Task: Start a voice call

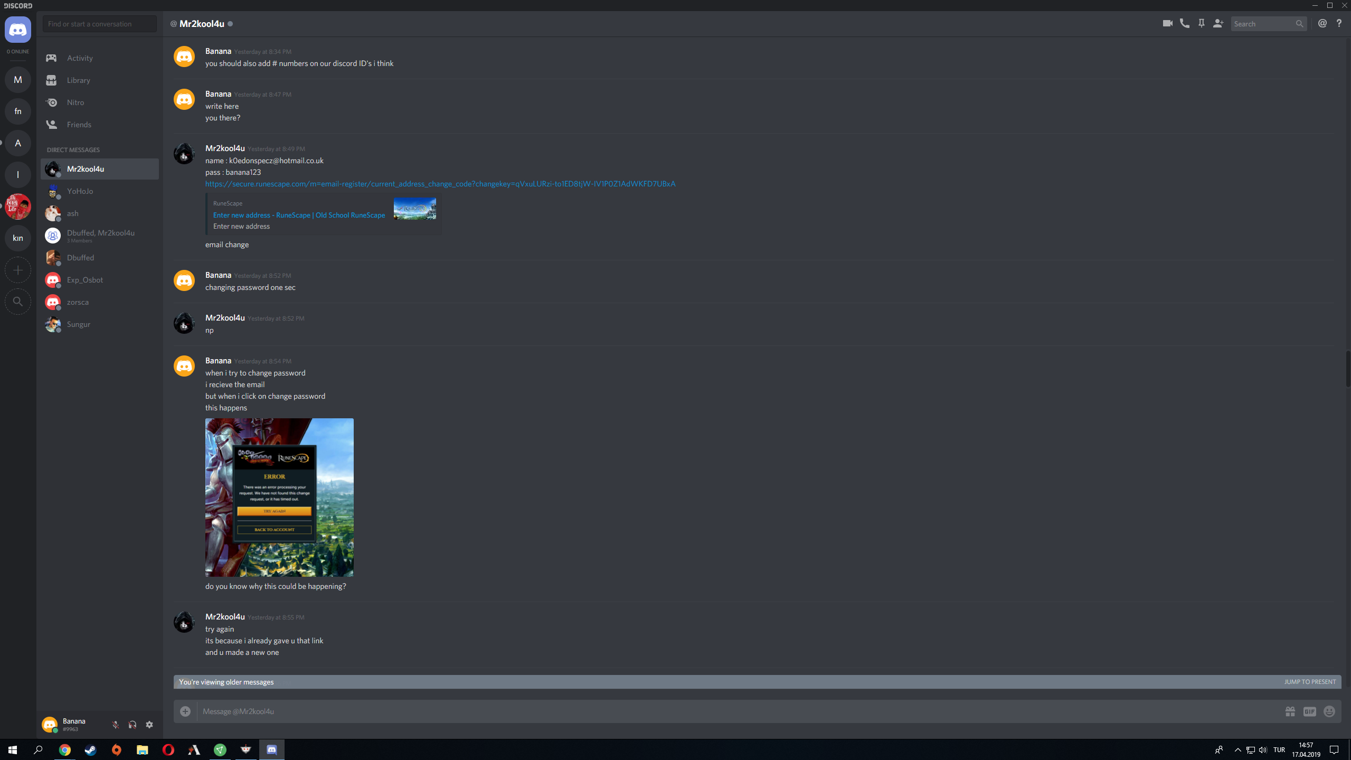Action: [1184, 23]
